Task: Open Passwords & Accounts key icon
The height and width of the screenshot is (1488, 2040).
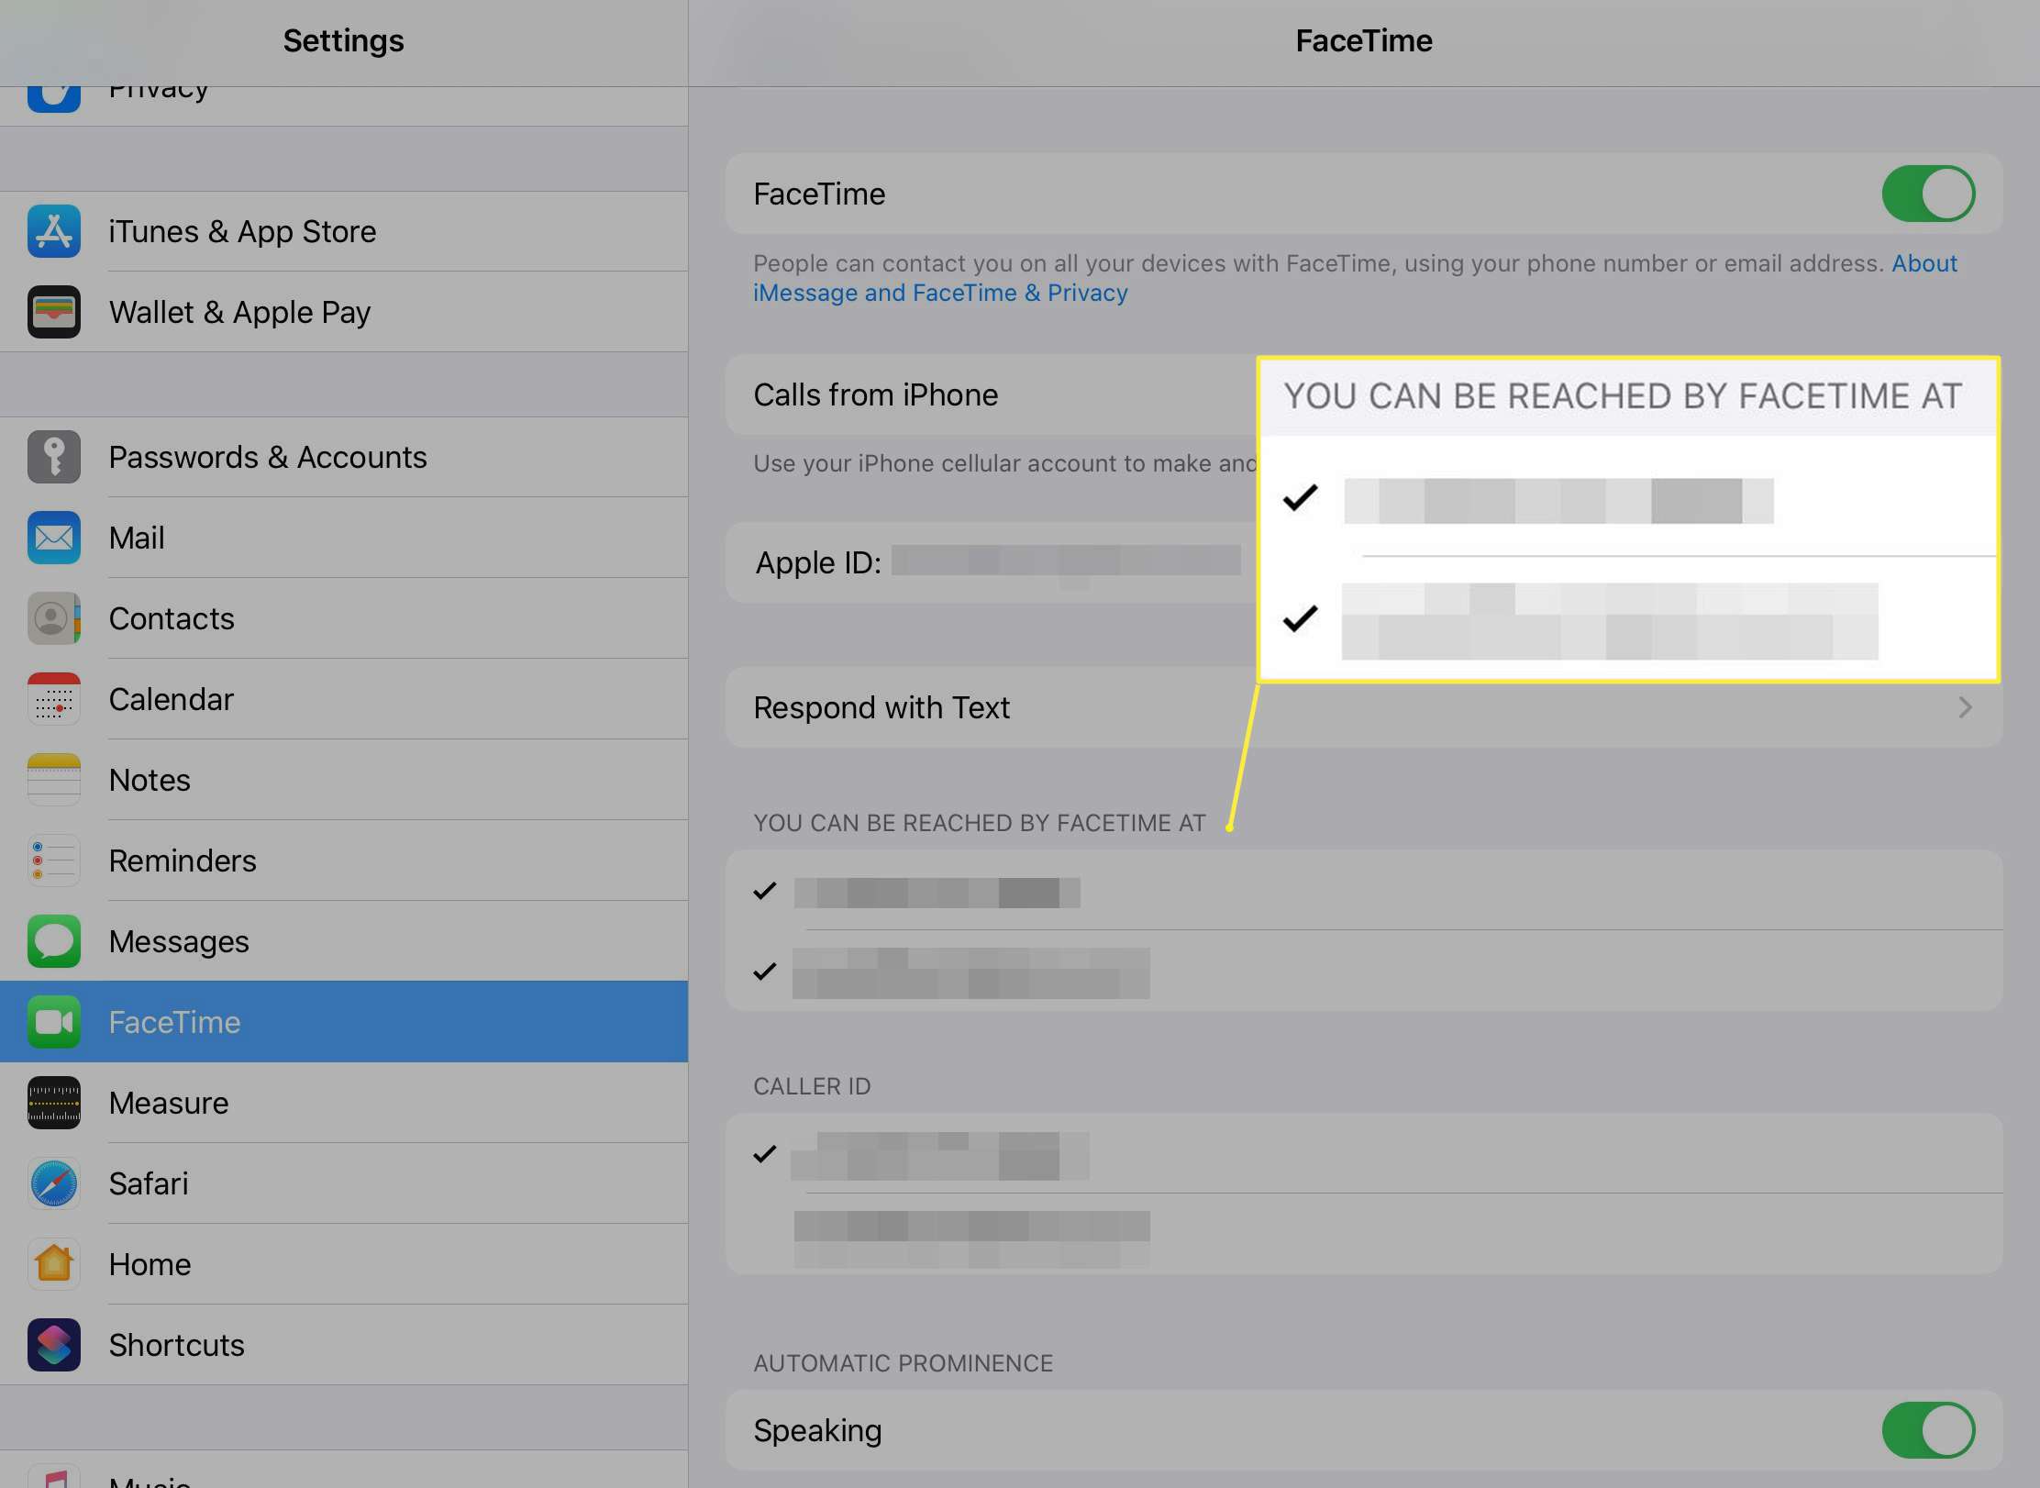Action: pos(54,457)
